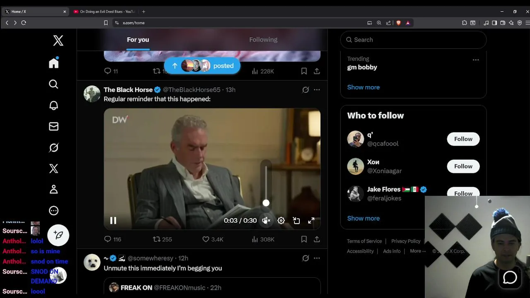Open browser main hamburger menu
Screen dimensions: 530x298
coord(527,23)
